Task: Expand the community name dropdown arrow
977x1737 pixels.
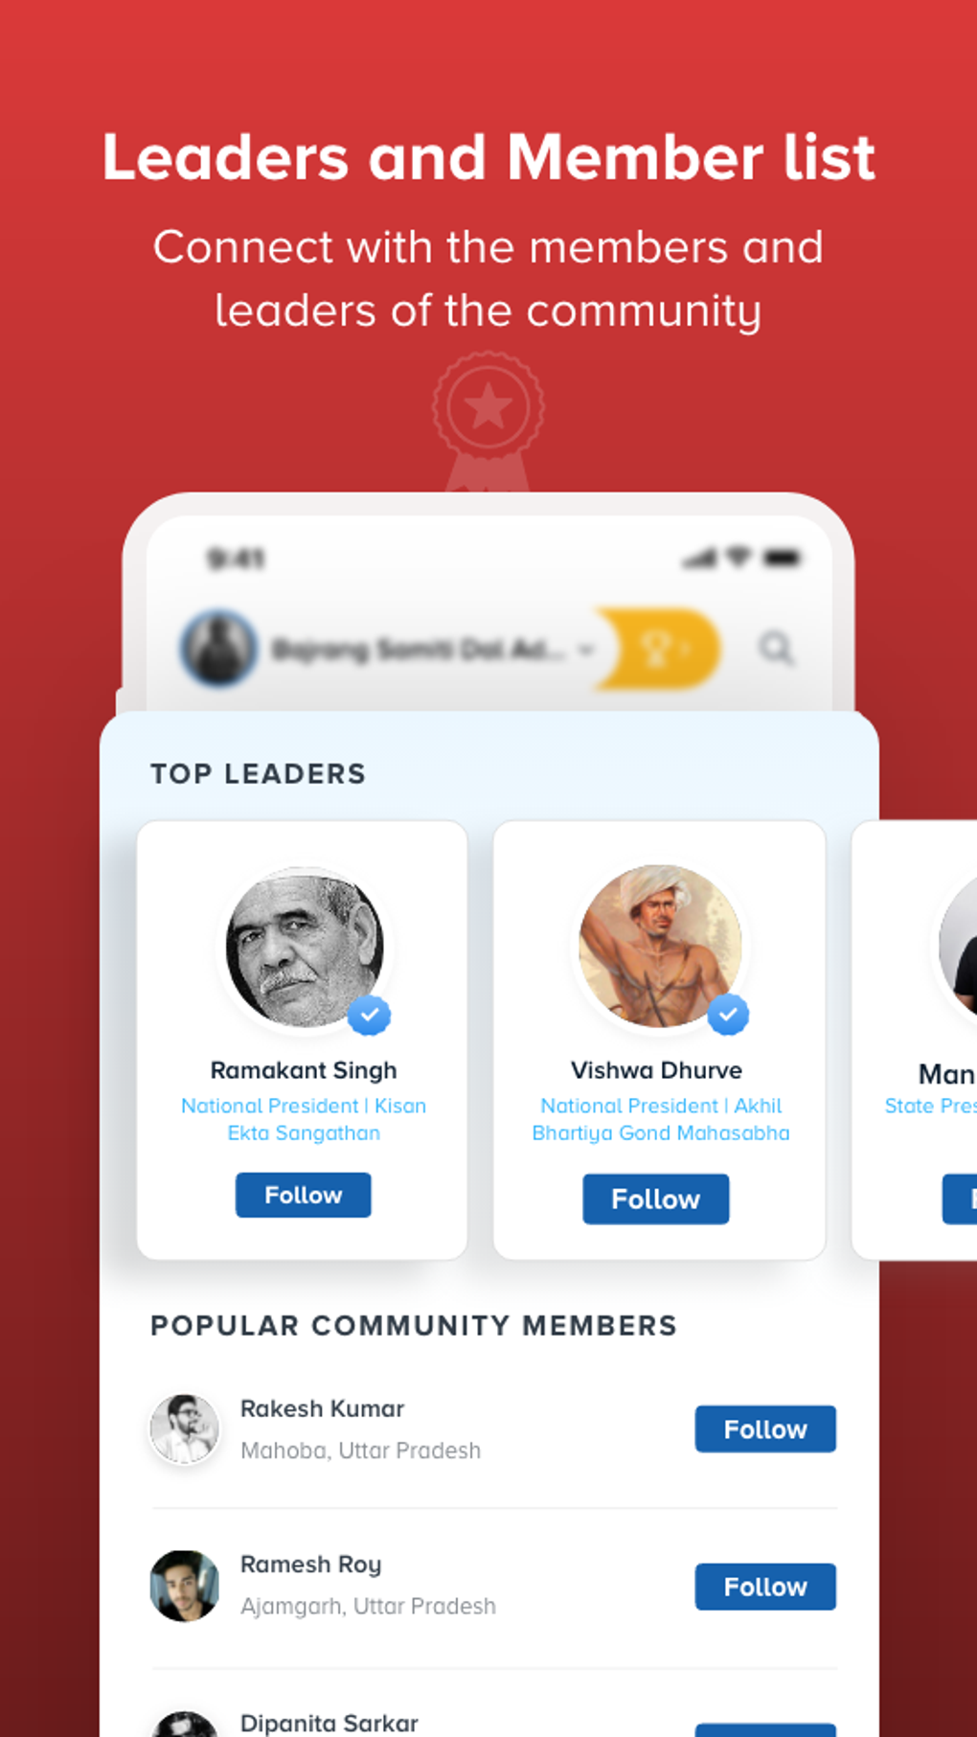Action: coord(586,650)
